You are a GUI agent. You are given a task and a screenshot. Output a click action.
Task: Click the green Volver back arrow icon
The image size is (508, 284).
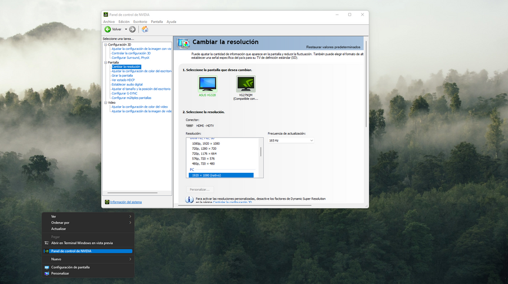pyautogui.click(x=107, y=29)
